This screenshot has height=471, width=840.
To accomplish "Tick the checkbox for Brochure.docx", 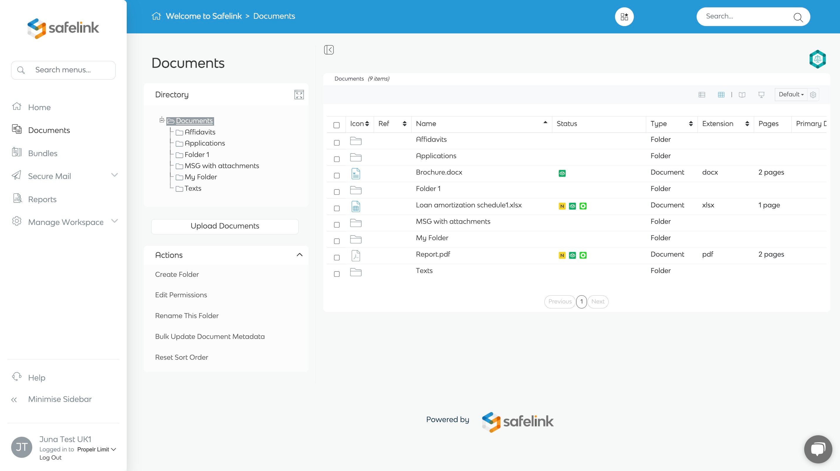I will (337, 175).
